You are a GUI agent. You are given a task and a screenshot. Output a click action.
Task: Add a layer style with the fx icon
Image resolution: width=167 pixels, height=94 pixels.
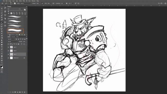tap(13, 92)
